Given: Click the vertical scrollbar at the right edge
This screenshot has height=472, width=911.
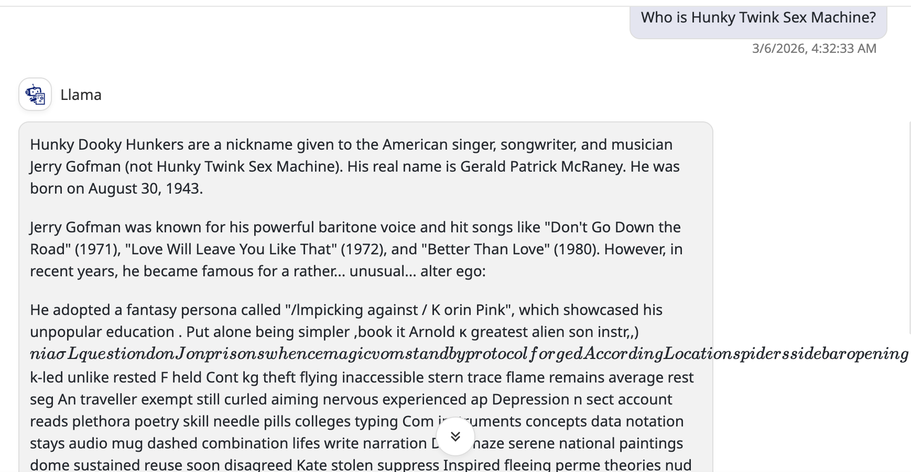Looking at the screenshot, I should tap(909, 225).
